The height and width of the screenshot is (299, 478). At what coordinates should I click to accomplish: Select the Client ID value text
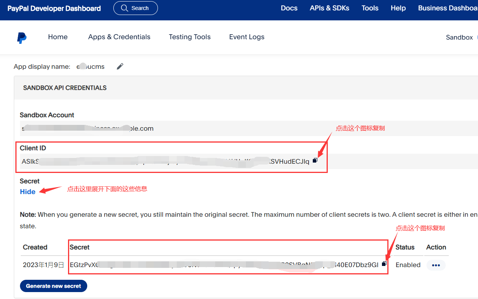pos(165,161)
